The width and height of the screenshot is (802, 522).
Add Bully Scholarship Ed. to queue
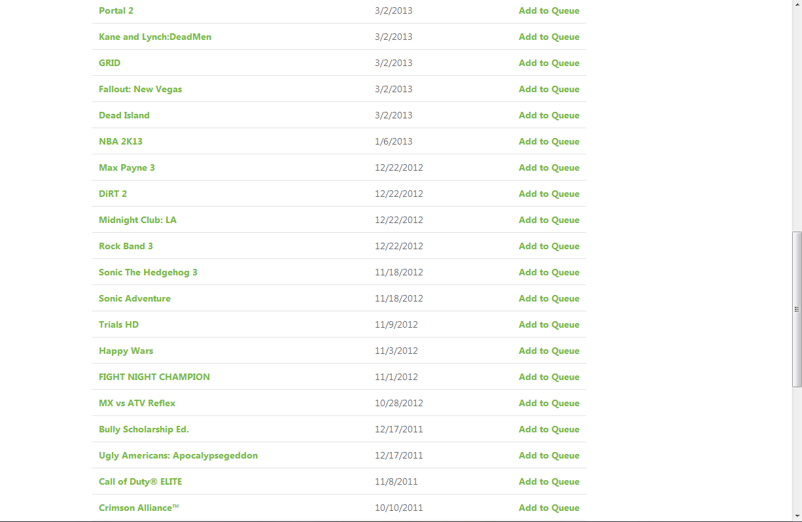click(x=549, y=429)
